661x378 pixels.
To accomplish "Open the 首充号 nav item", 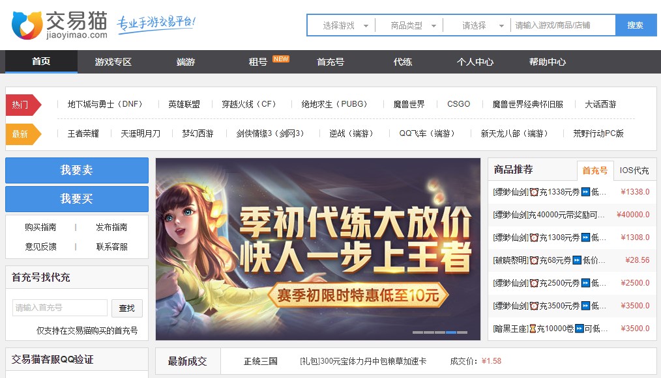I will [x=330, y=62].
